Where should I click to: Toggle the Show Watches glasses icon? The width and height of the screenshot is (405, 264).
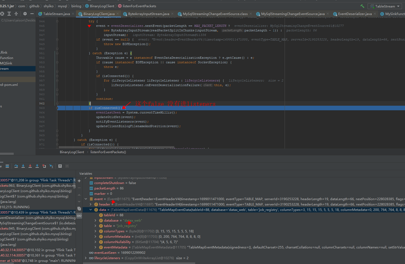[x=79, y=216]
